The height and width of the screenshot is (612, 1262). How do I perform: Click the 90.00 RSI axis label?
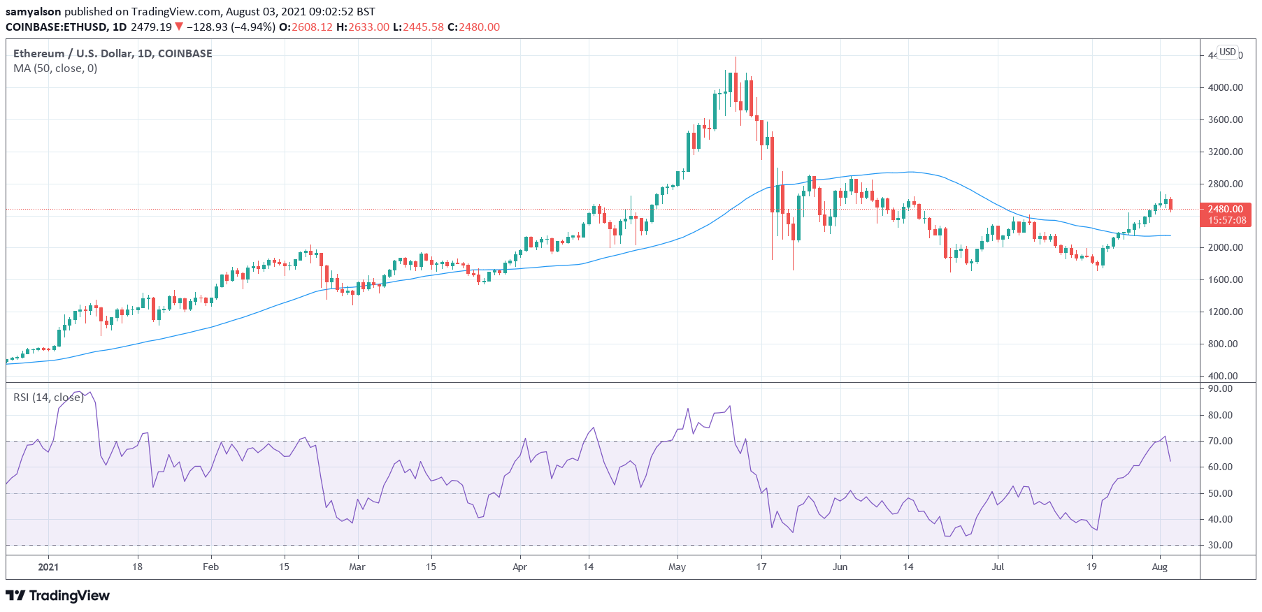1221,388
